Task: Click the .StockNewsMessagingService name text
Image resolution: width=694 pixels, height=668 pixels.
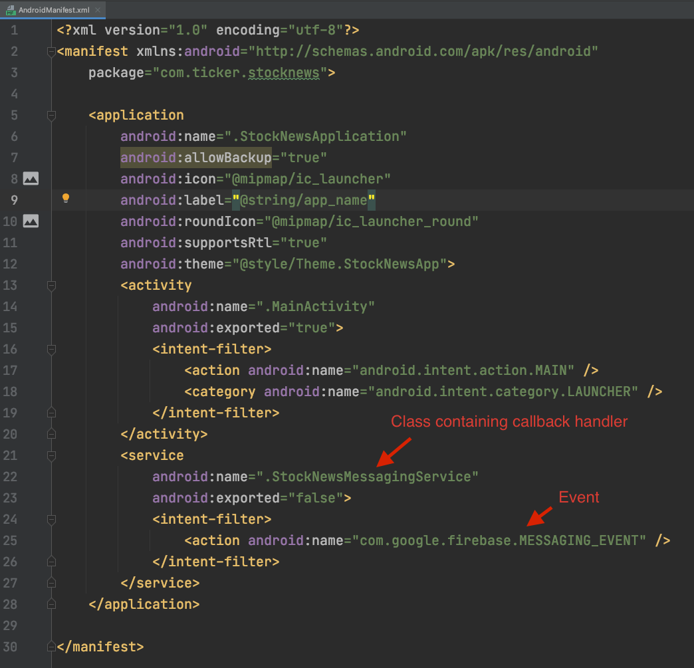Action: click(x=372, y=477)
